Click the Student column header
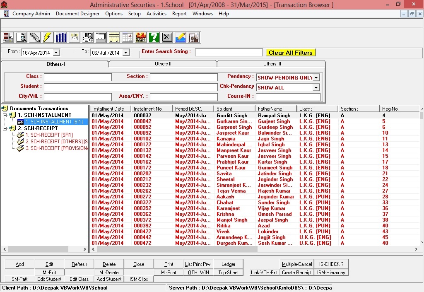The width and height of the screenshot is (424, 292). tap(234, 109)
